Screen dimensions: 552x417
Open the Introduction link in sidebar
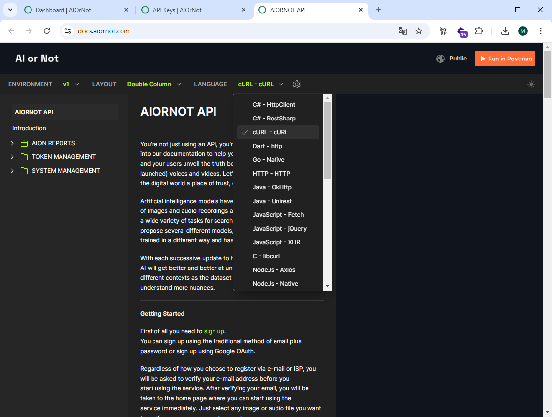tap(29, 128)
